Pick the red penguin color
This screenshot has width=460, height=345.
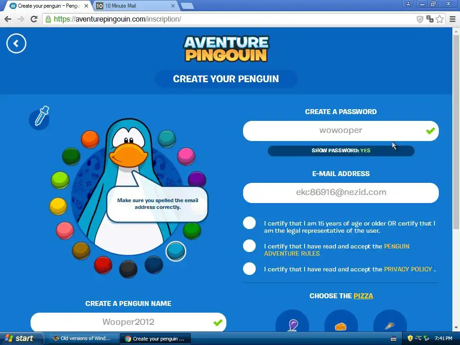(103, 265)
